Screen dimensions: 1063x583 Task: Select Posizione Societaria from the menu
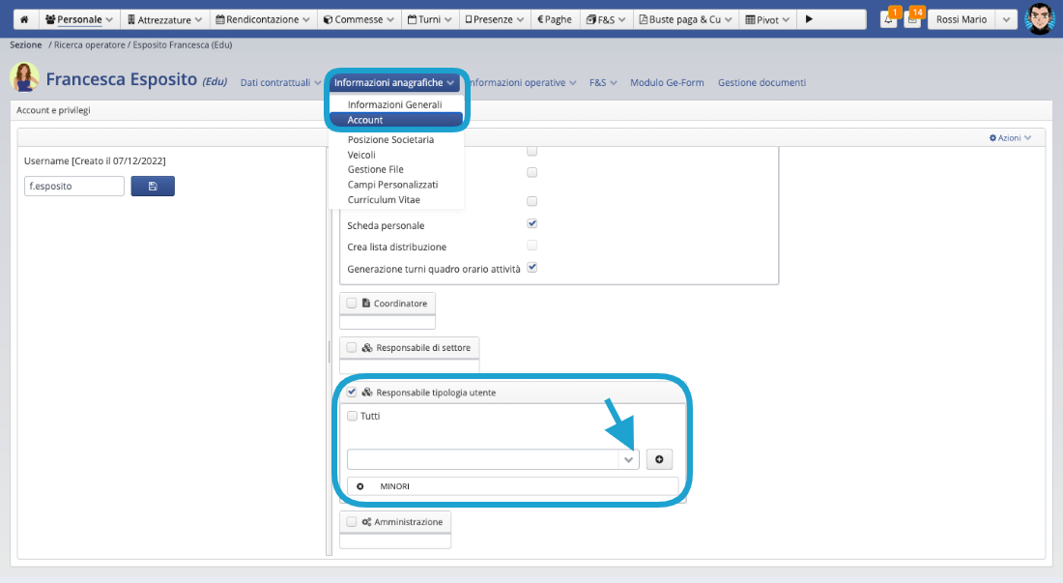390,139
